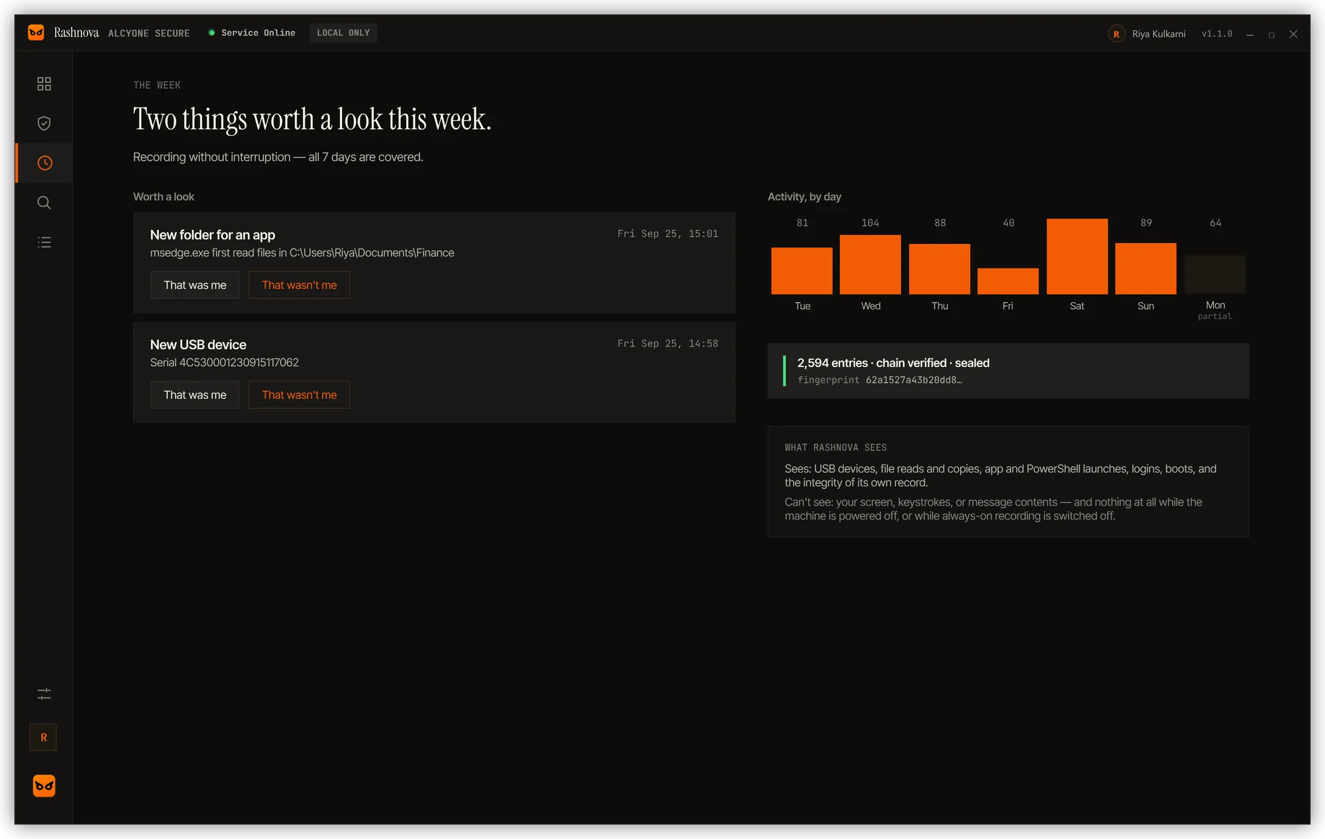This screenshot has width=1325, height=839.
Task: Click the msedge.exe first read files description
Action: (x=302, y=252)
